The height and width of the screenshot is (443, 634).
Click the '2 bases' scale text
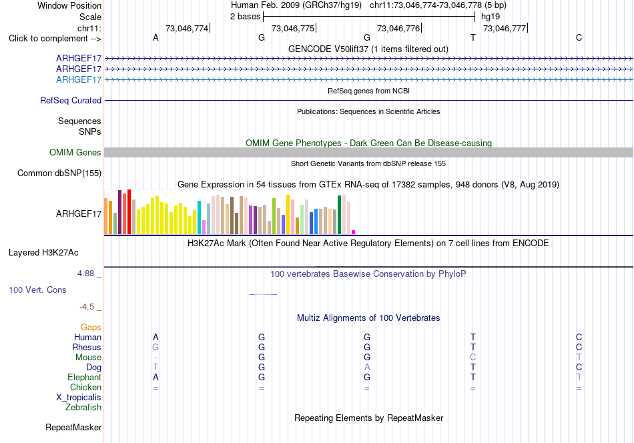click(245, 17)
